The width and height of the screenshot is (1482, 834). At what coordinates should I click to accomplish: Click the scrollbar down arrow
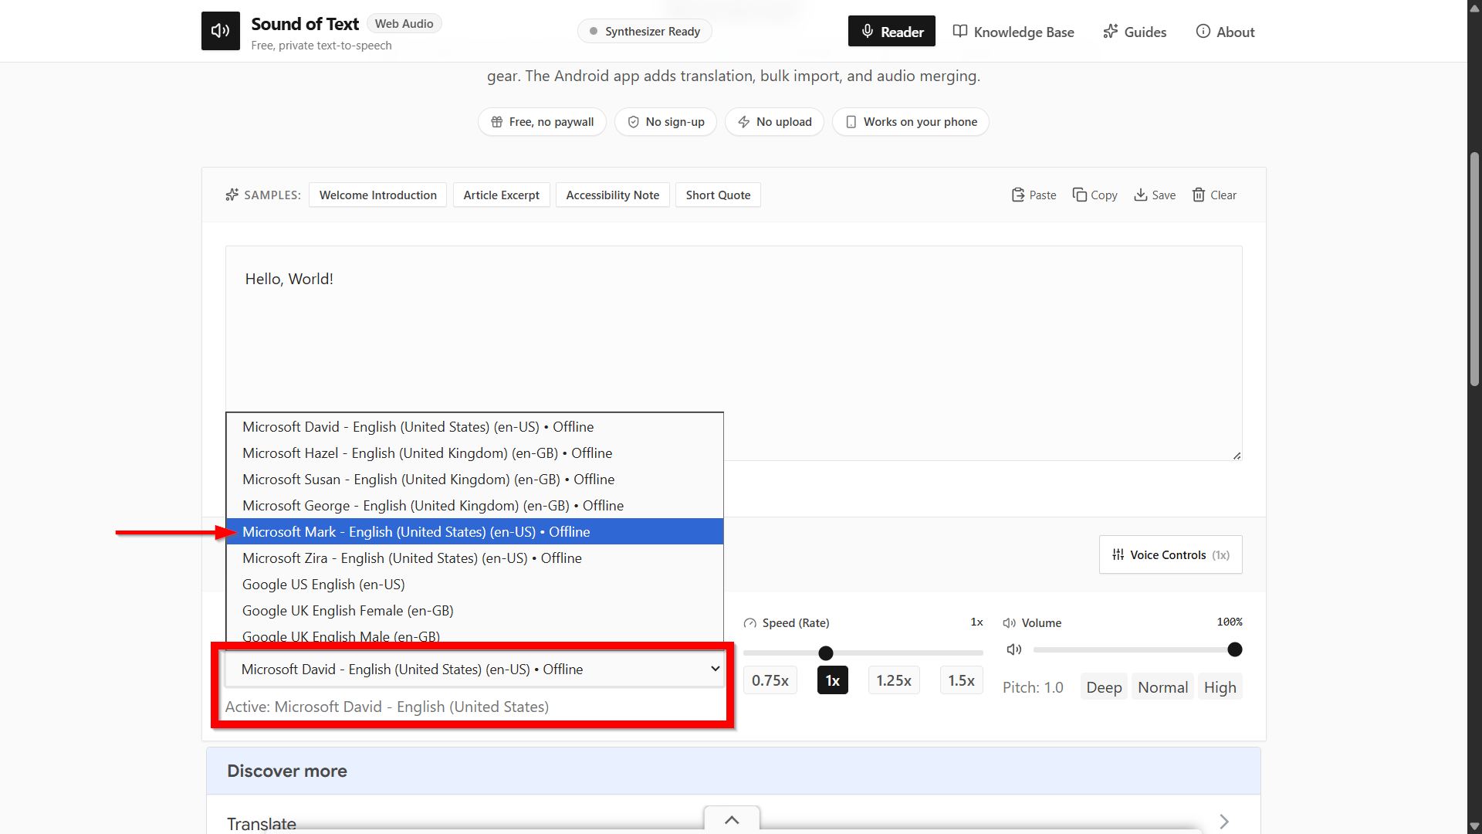point(1474,826)
